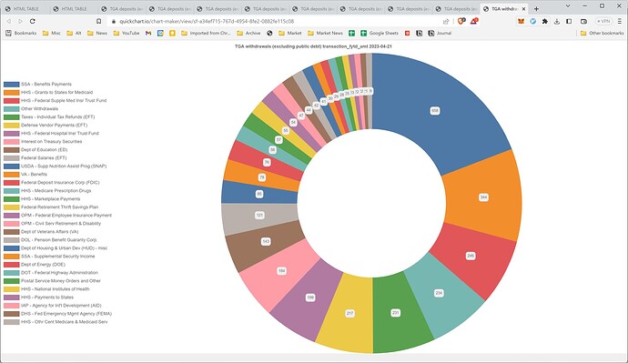Close the TGA withdrawals tab
628x363 pixels.
click(523, 9)
